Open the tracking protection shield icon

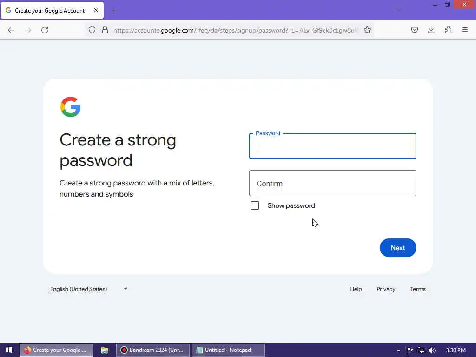point(92,30)
